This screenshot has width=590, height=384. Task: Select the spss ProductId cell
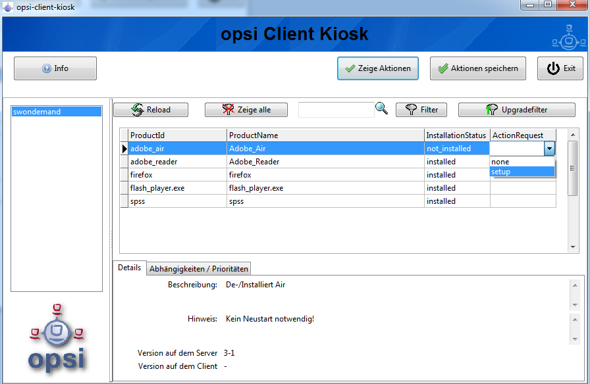point(177,201)
